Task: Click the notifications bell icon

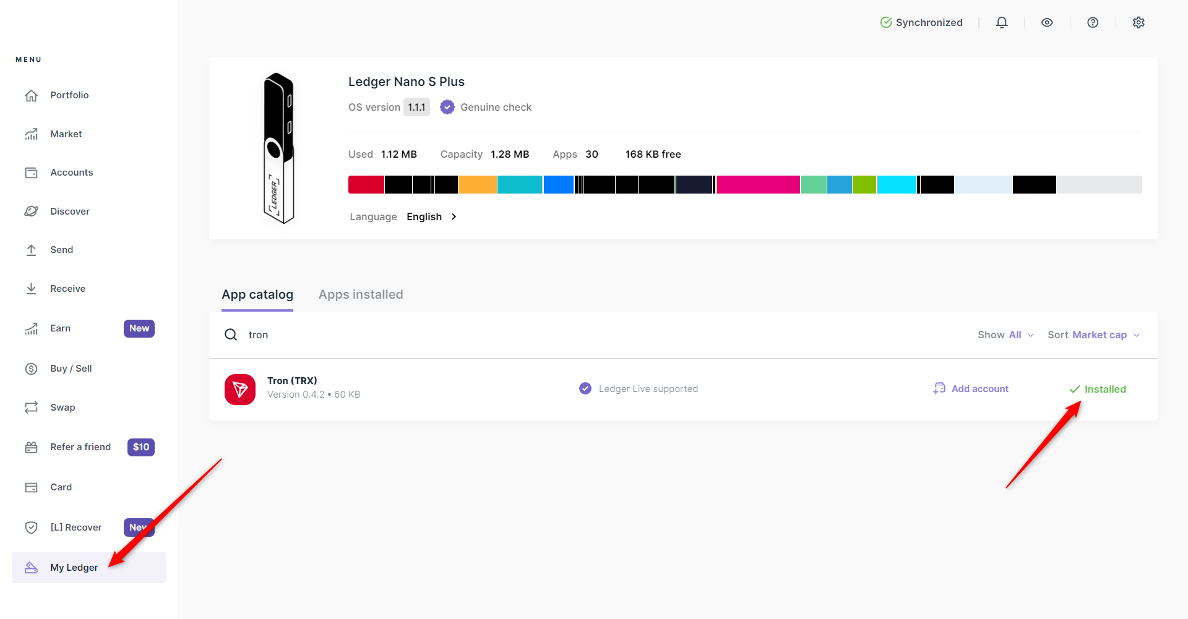Action: [1001, 22]
